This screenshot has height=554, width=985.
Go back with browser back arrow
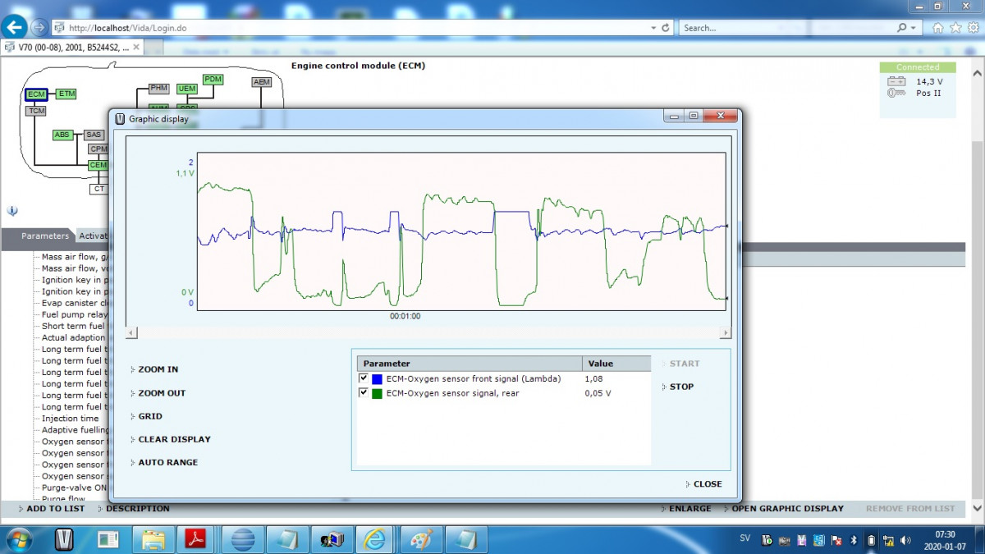coord(14,27)
